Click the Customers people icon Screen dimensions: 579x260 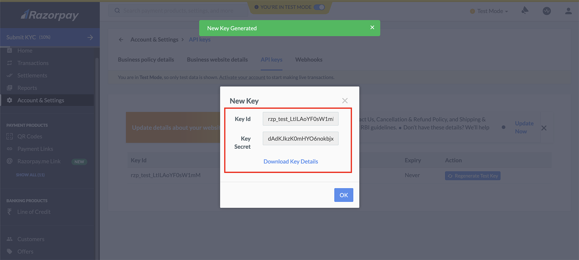point(10,239)
